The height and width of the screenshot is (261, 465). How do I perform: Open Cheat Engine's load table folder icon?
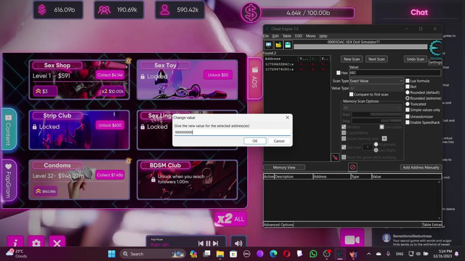point(278,45)
